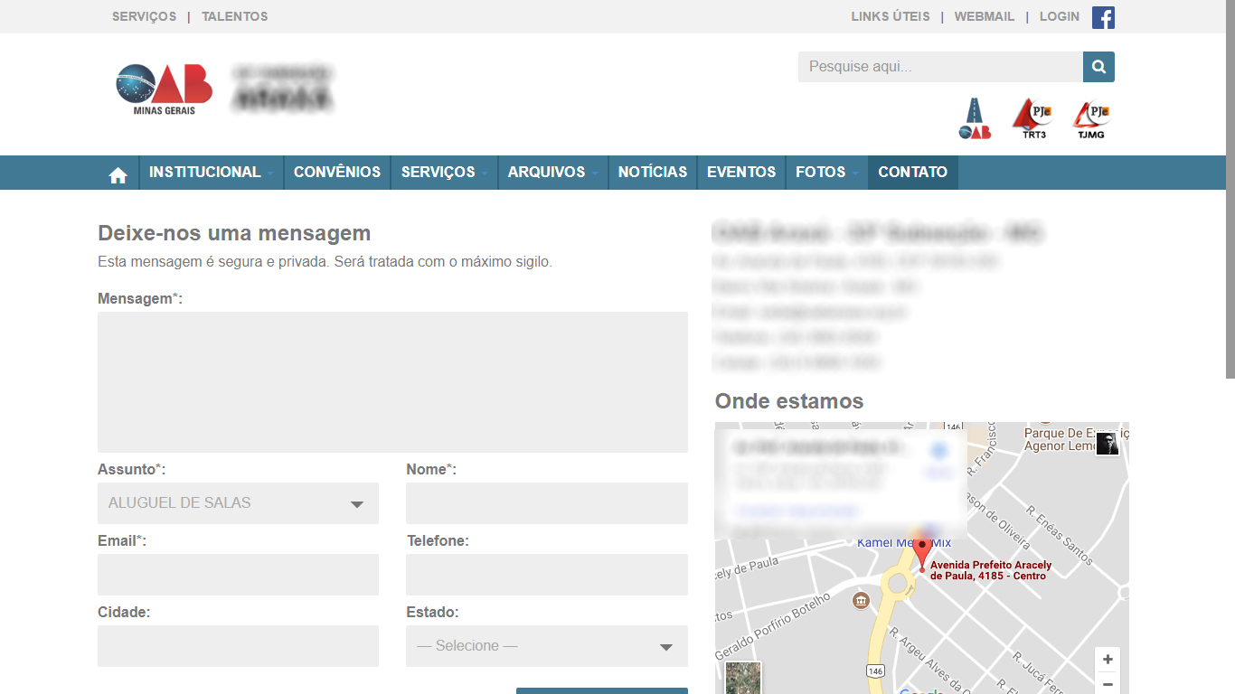
Task: Expand the Estado selection dropdown
Action: tap(546, 646)
